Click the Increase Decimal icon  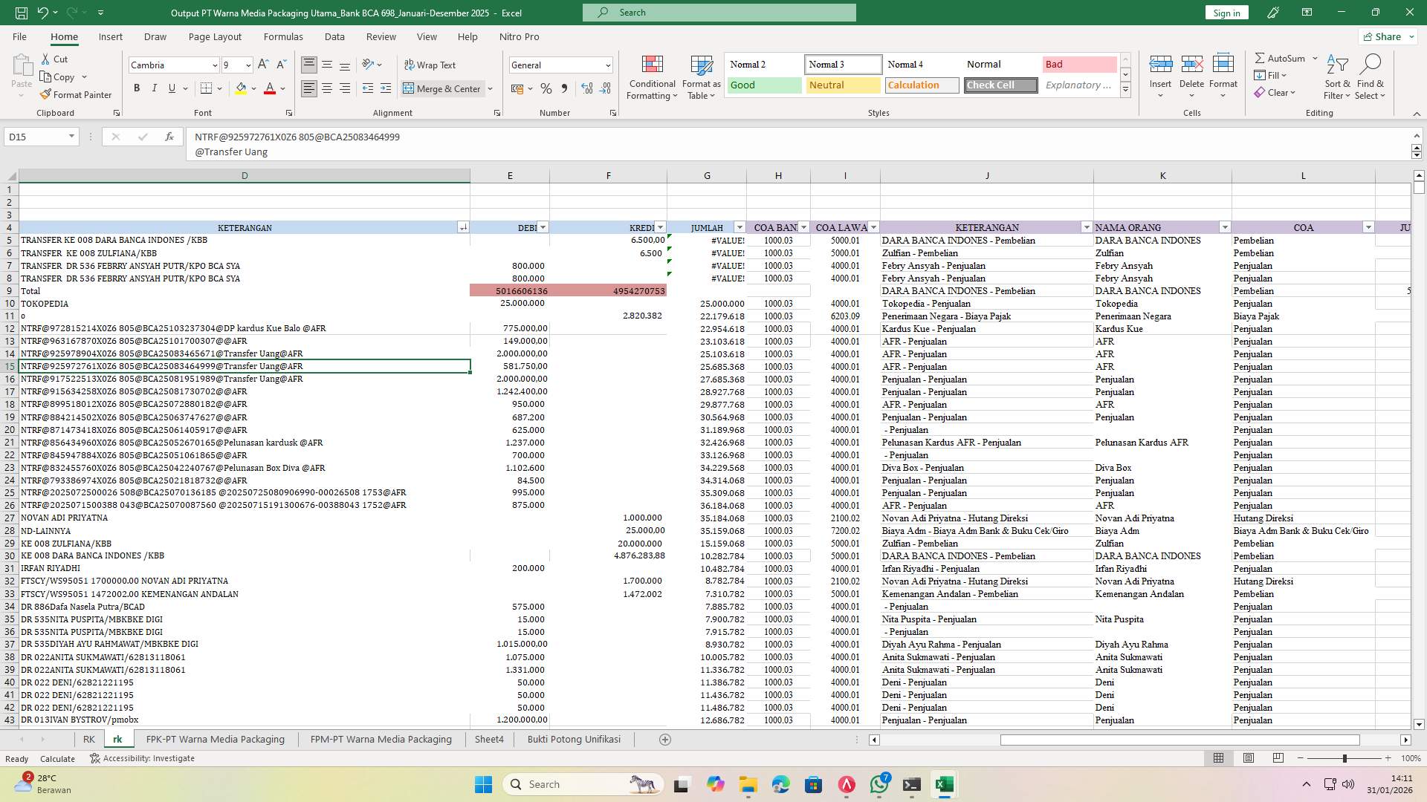[586, 88]
